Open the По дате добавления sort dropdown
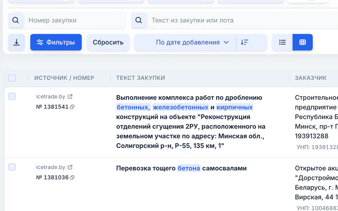Viewport: 338px width, 211px height. point(186,42)
